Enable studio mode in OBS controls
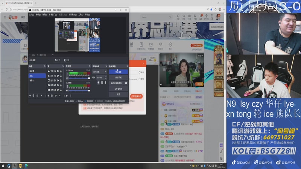301x169 pixels. [x=118, y=89]
